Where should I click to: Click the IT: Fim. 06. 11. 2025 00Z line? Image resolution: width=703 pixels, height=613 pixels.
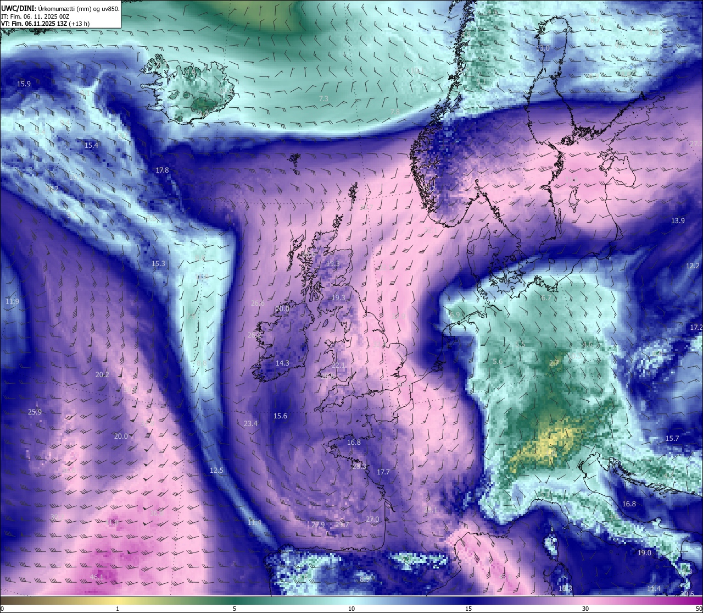(x=35, y=16)
